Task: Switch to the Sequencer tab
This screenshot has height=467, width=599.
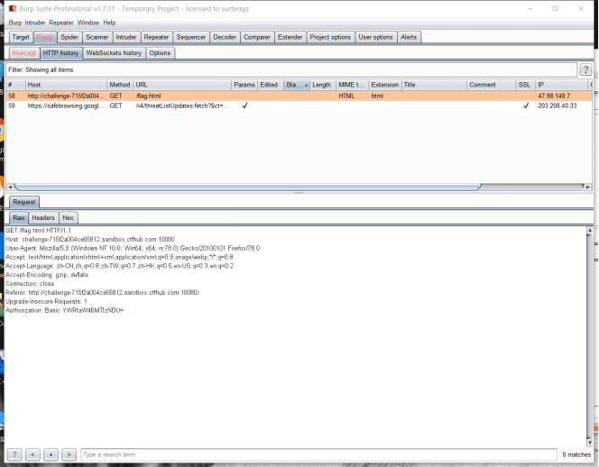Action: click(190, 37)
